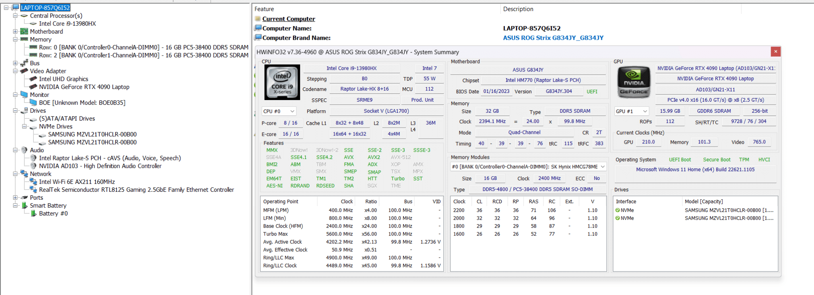Click the RAM module icon for Row: 0
The width and height of the screenshot is (814, 295).
(x=33, y=47)
